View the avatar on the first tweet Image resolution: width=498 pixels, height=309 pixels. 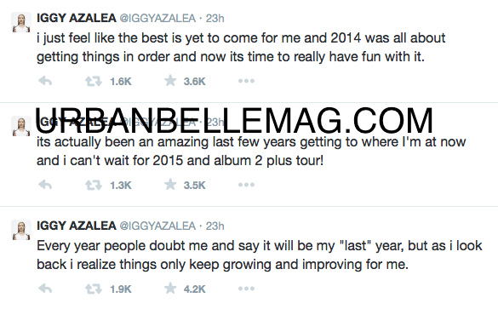click(x=21, y=22)
